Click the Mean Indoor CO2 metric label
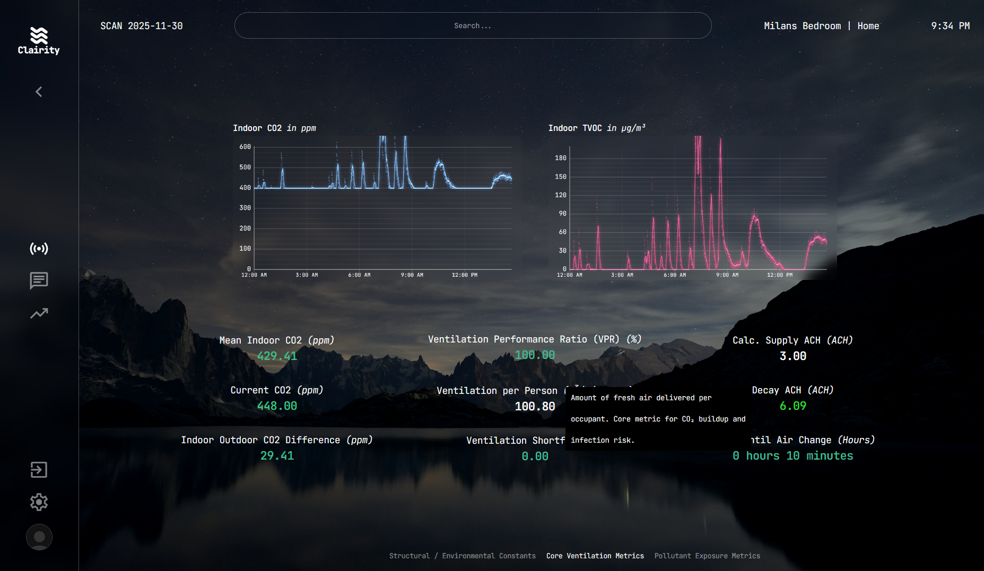This screenshot has height=571, width=984. point(276,340)
